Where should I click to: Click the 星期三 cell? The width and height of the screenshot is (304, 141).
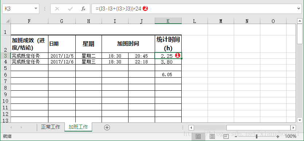pyautogui.click(x=88, y=62)
